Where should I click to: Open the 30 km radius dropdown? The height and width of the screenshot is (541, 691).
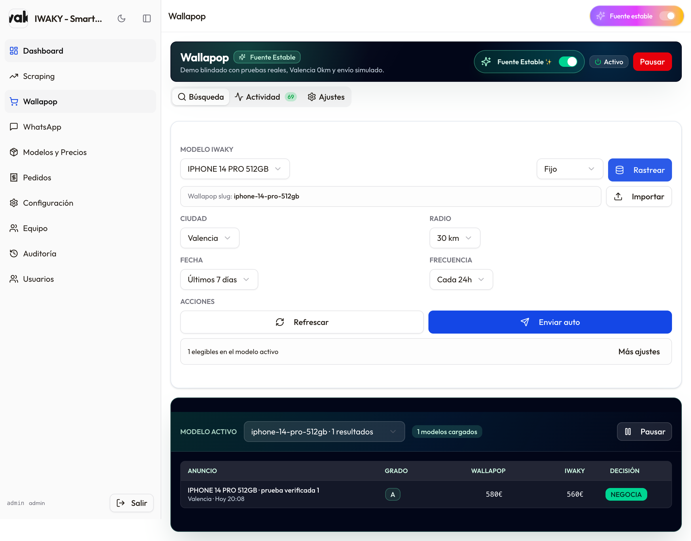click(x=455, y=238)
